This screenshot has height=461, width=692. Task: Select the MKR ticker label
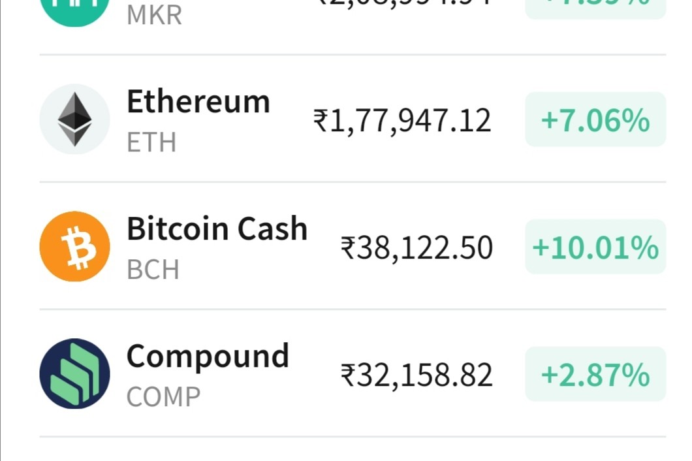[x=154, y=15]
